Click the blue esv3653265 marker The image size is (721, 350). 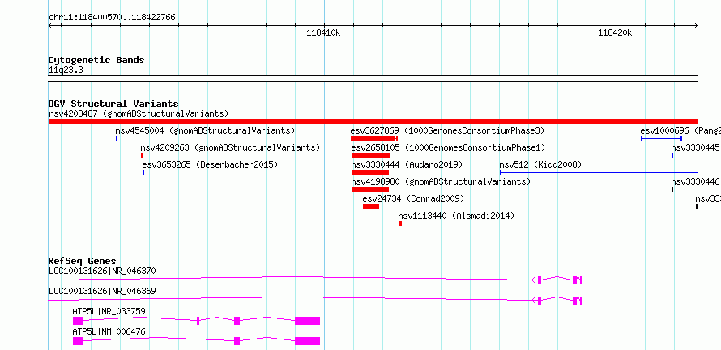pos(143,173)
